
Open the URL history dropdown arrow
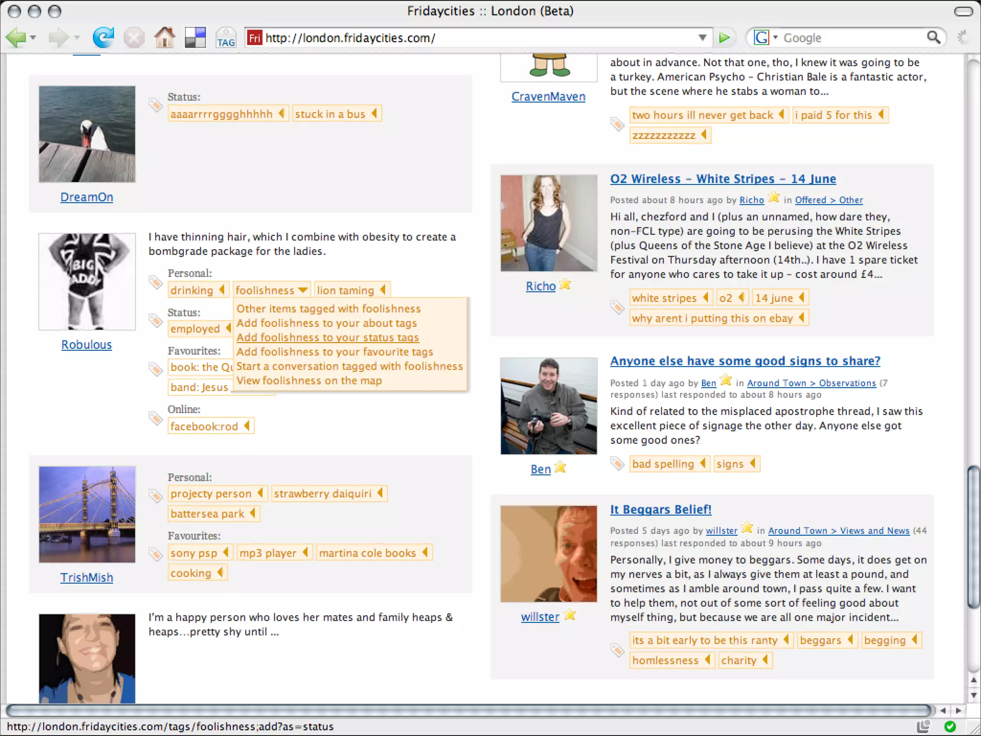point(702,37)
